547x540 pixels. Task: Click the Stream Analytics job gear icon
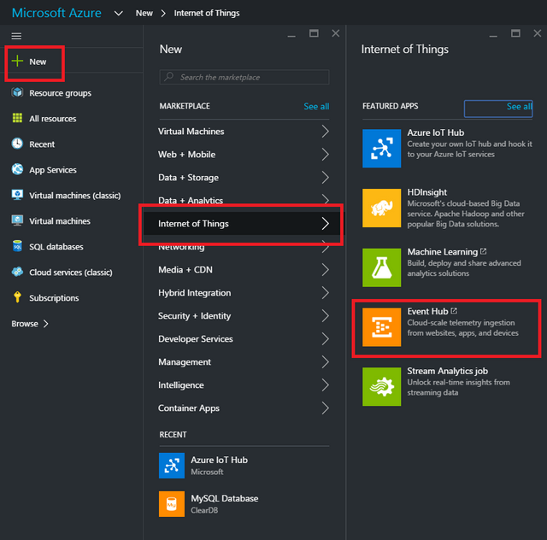pos(381,386)
